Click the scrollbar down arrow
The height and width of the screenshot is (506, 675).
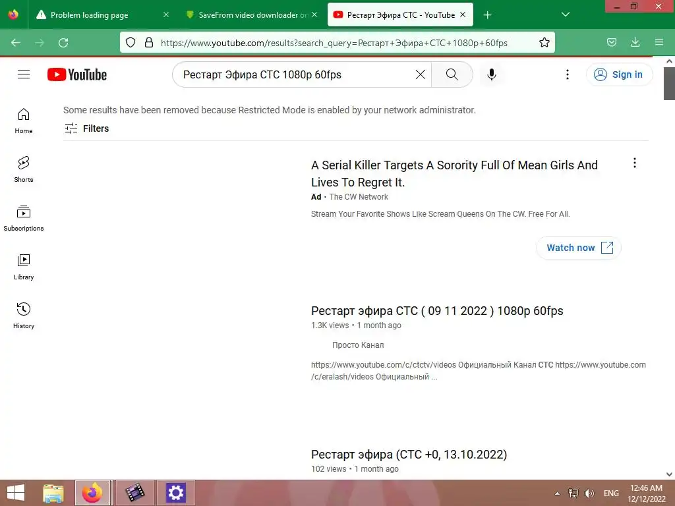point(669,474)
